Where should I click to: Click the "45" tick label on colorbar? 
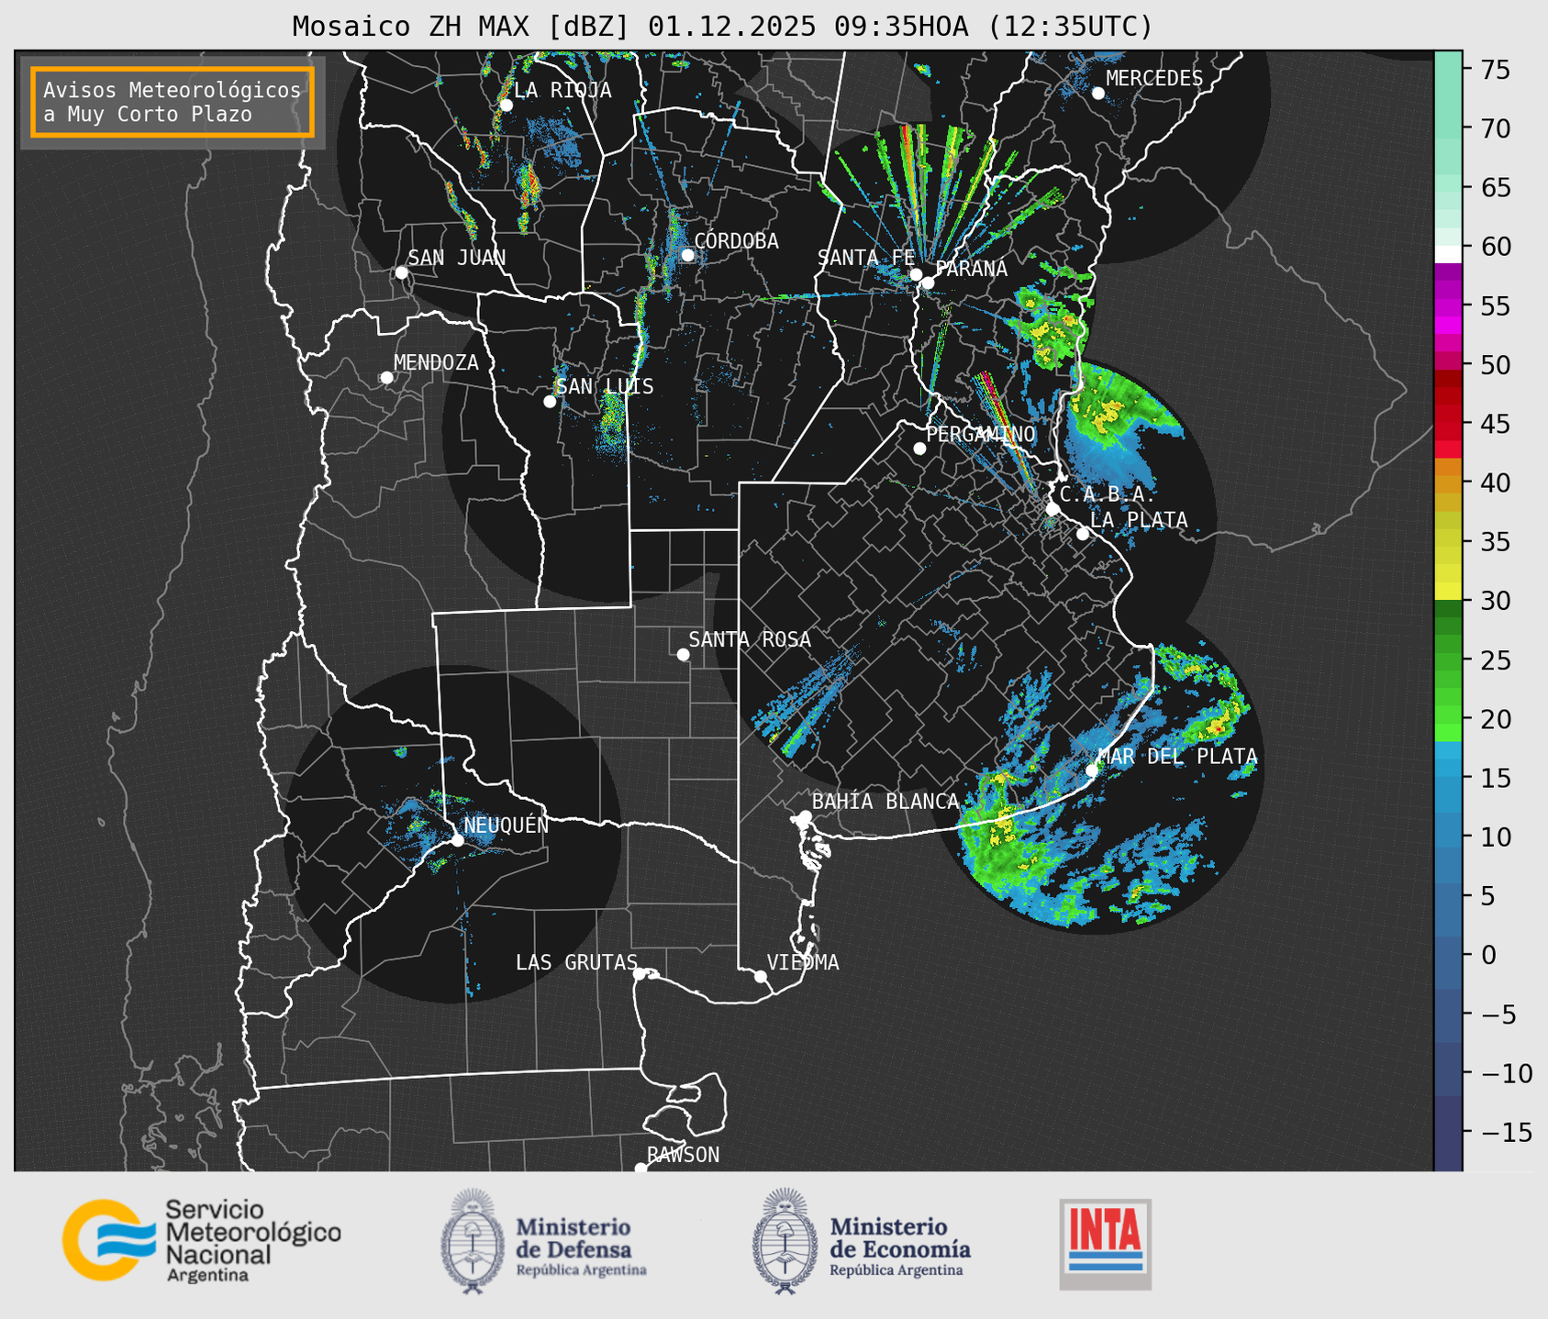pyautogui.click(x=1495, y=424)
